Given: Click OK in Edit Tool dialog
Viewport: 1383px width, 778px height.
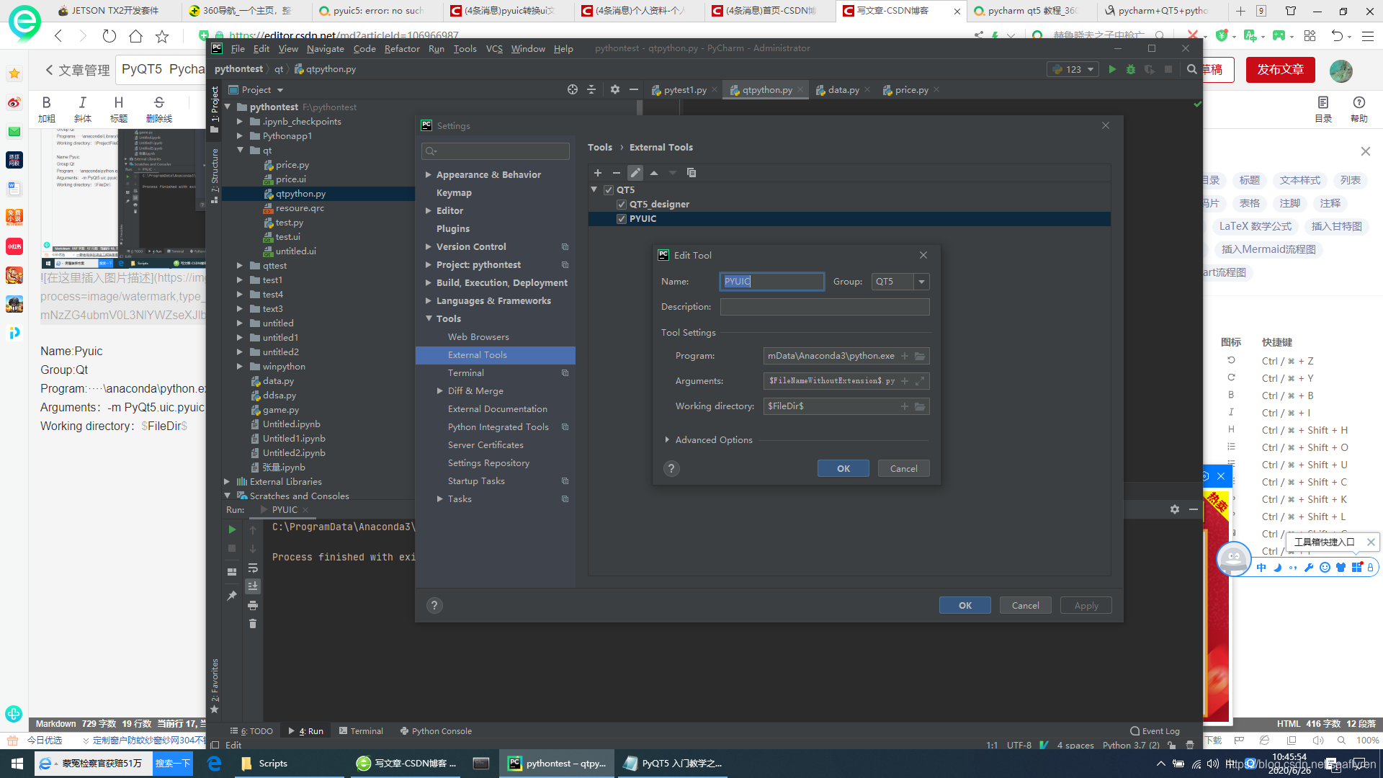Looking at the screenshot, I should pyautogui.click(x=843, y=469).
